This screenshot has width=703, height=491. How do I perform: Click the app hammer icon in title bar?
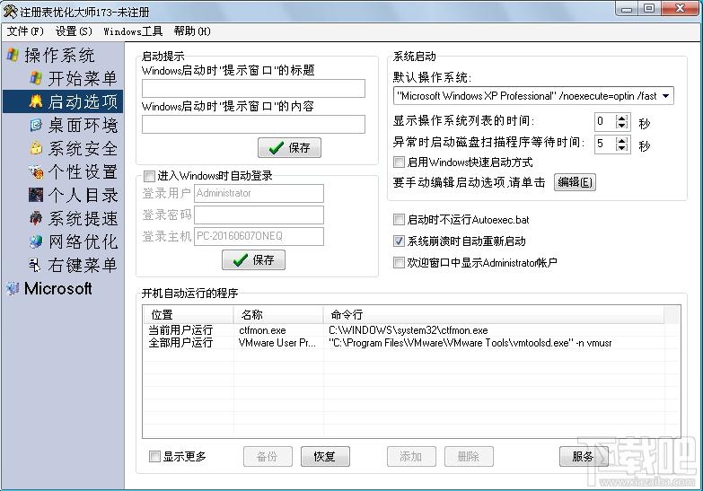(10, 11)
